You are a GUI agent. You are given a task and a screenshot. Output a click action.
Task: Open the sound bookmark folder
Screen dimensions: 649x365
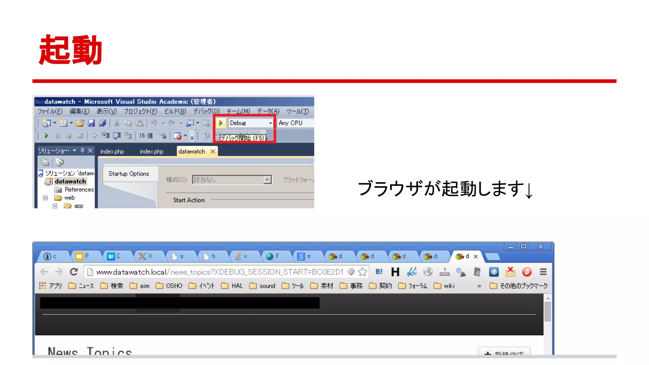pyautogui.click(x=262, y=286)
